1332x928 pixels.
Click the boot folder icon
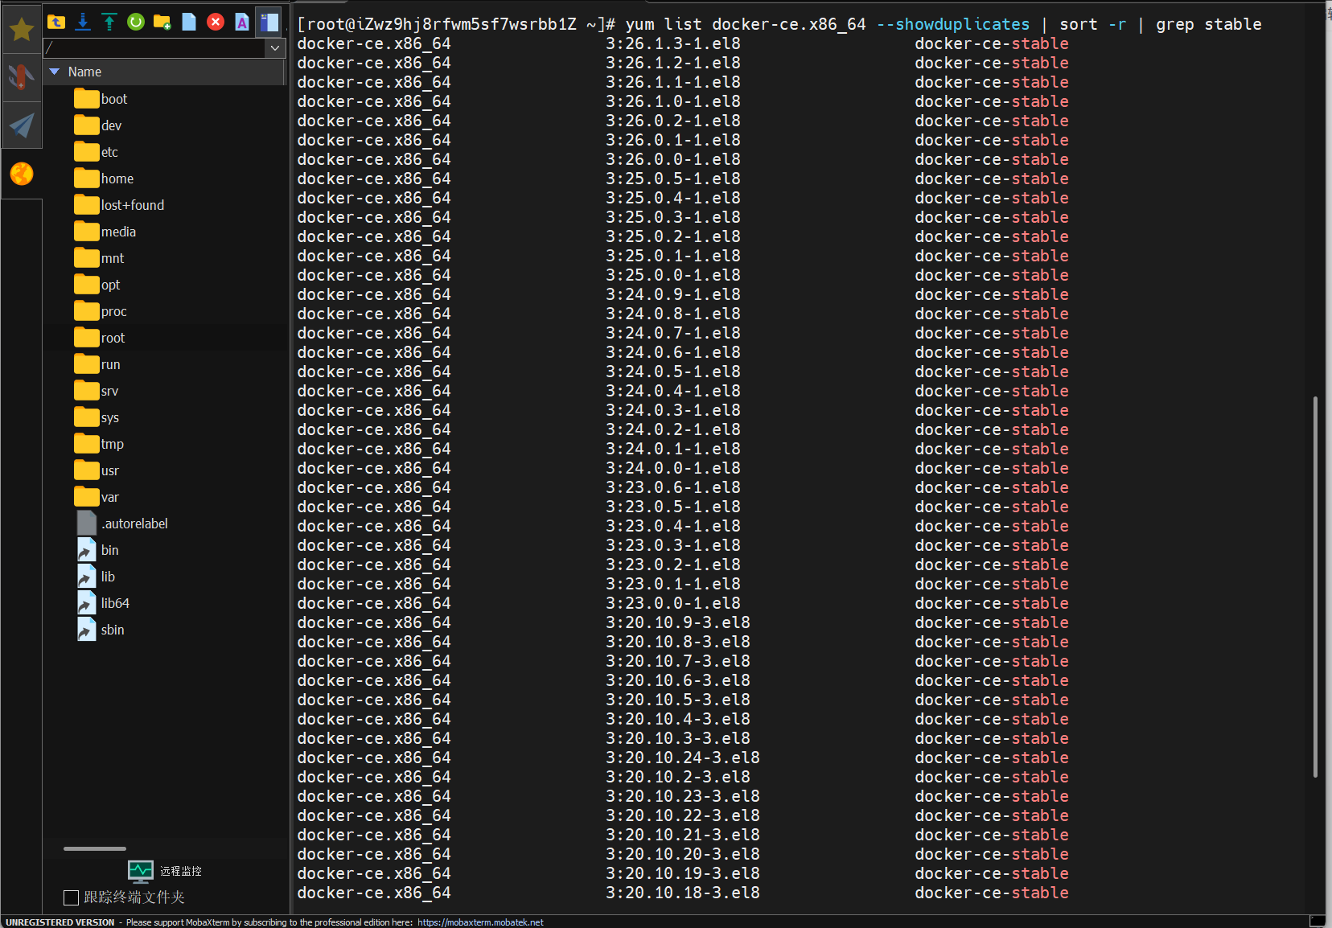(x=86, y=99)
